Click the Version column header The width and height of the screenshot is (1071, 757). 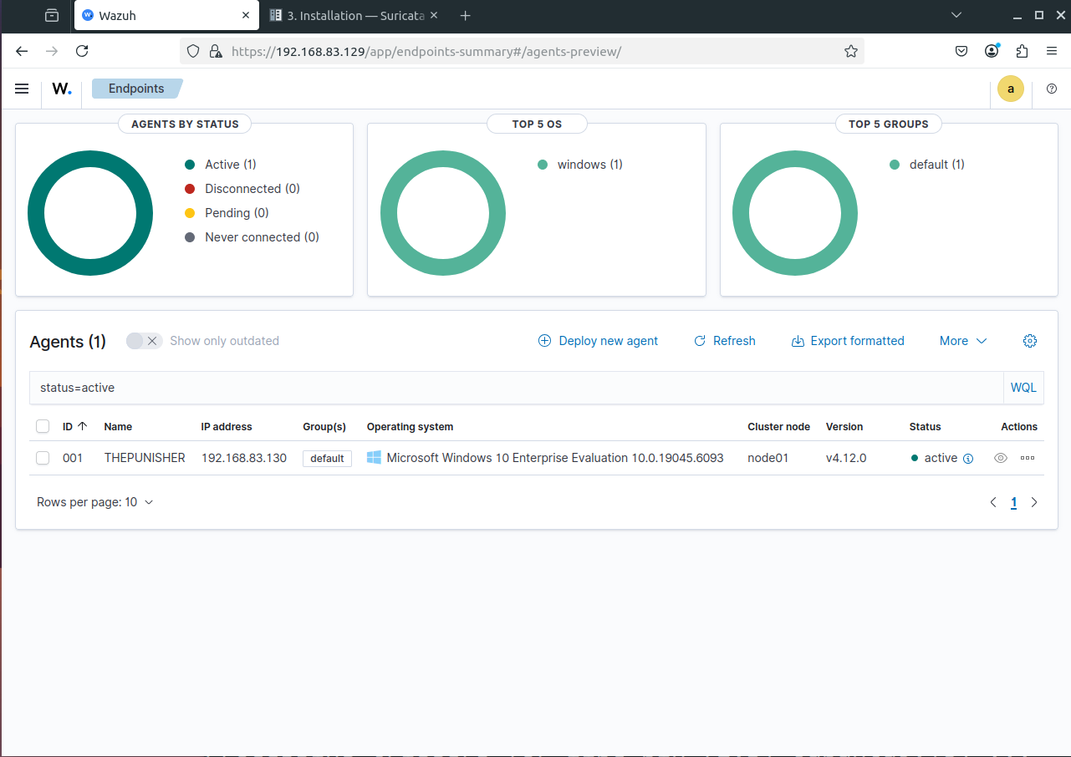point(844,426)
